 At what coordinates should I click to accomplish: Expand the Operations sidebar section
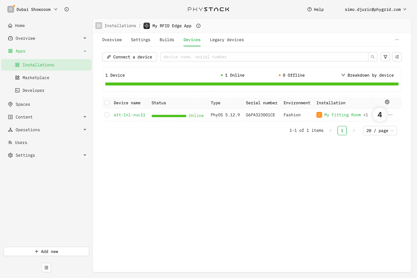(x=85, y=129)
